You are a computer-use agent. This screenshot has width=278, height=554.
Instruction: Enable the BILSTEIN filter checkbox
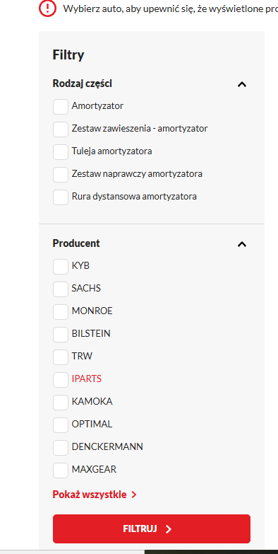point(61,334)
